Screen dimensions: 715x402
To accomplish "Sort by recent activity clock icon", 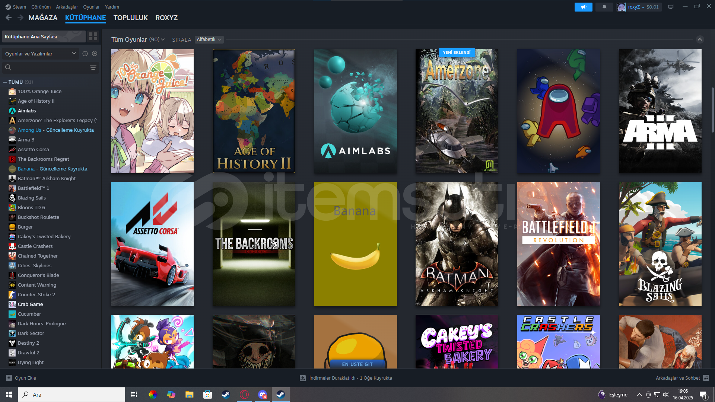I will click(85, 54).
